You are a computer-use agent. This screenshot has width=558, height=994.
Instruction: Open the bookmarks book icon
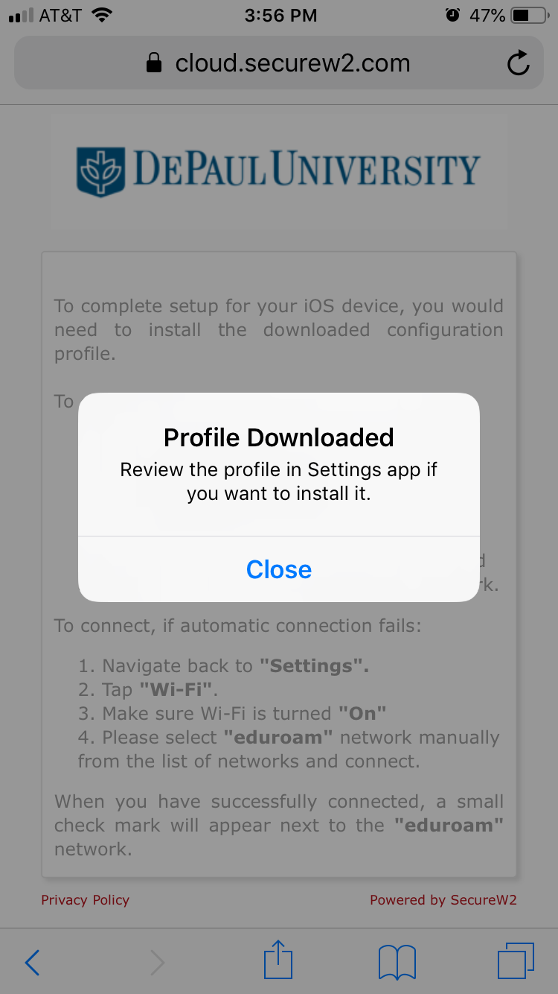(x=397, y=963)
